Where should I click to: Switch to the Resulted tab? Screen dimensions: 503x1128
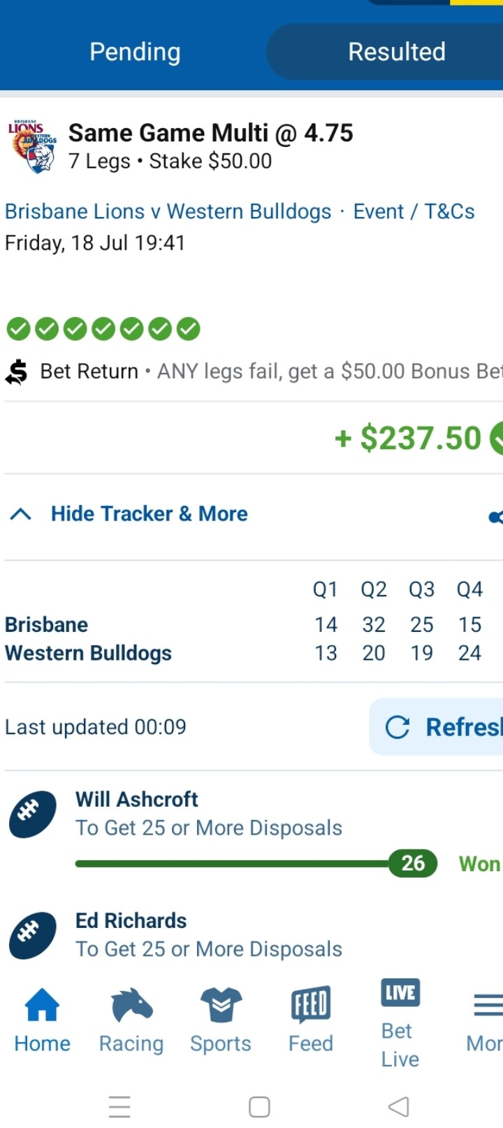[x=396, y=52]
